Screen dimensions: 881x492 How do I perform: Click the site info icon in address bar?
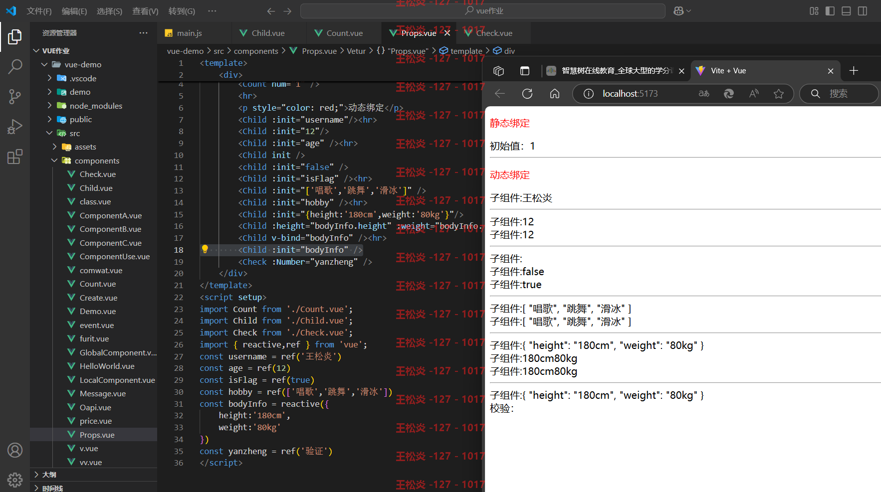[x=589, y=94]
